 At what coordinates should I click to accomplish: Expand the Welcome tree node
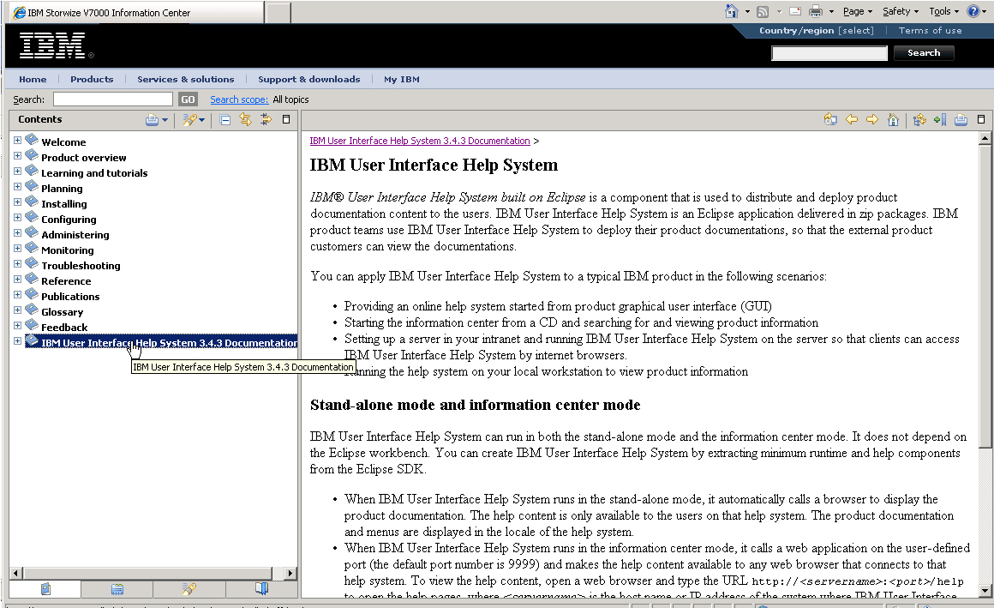point(18,141)
